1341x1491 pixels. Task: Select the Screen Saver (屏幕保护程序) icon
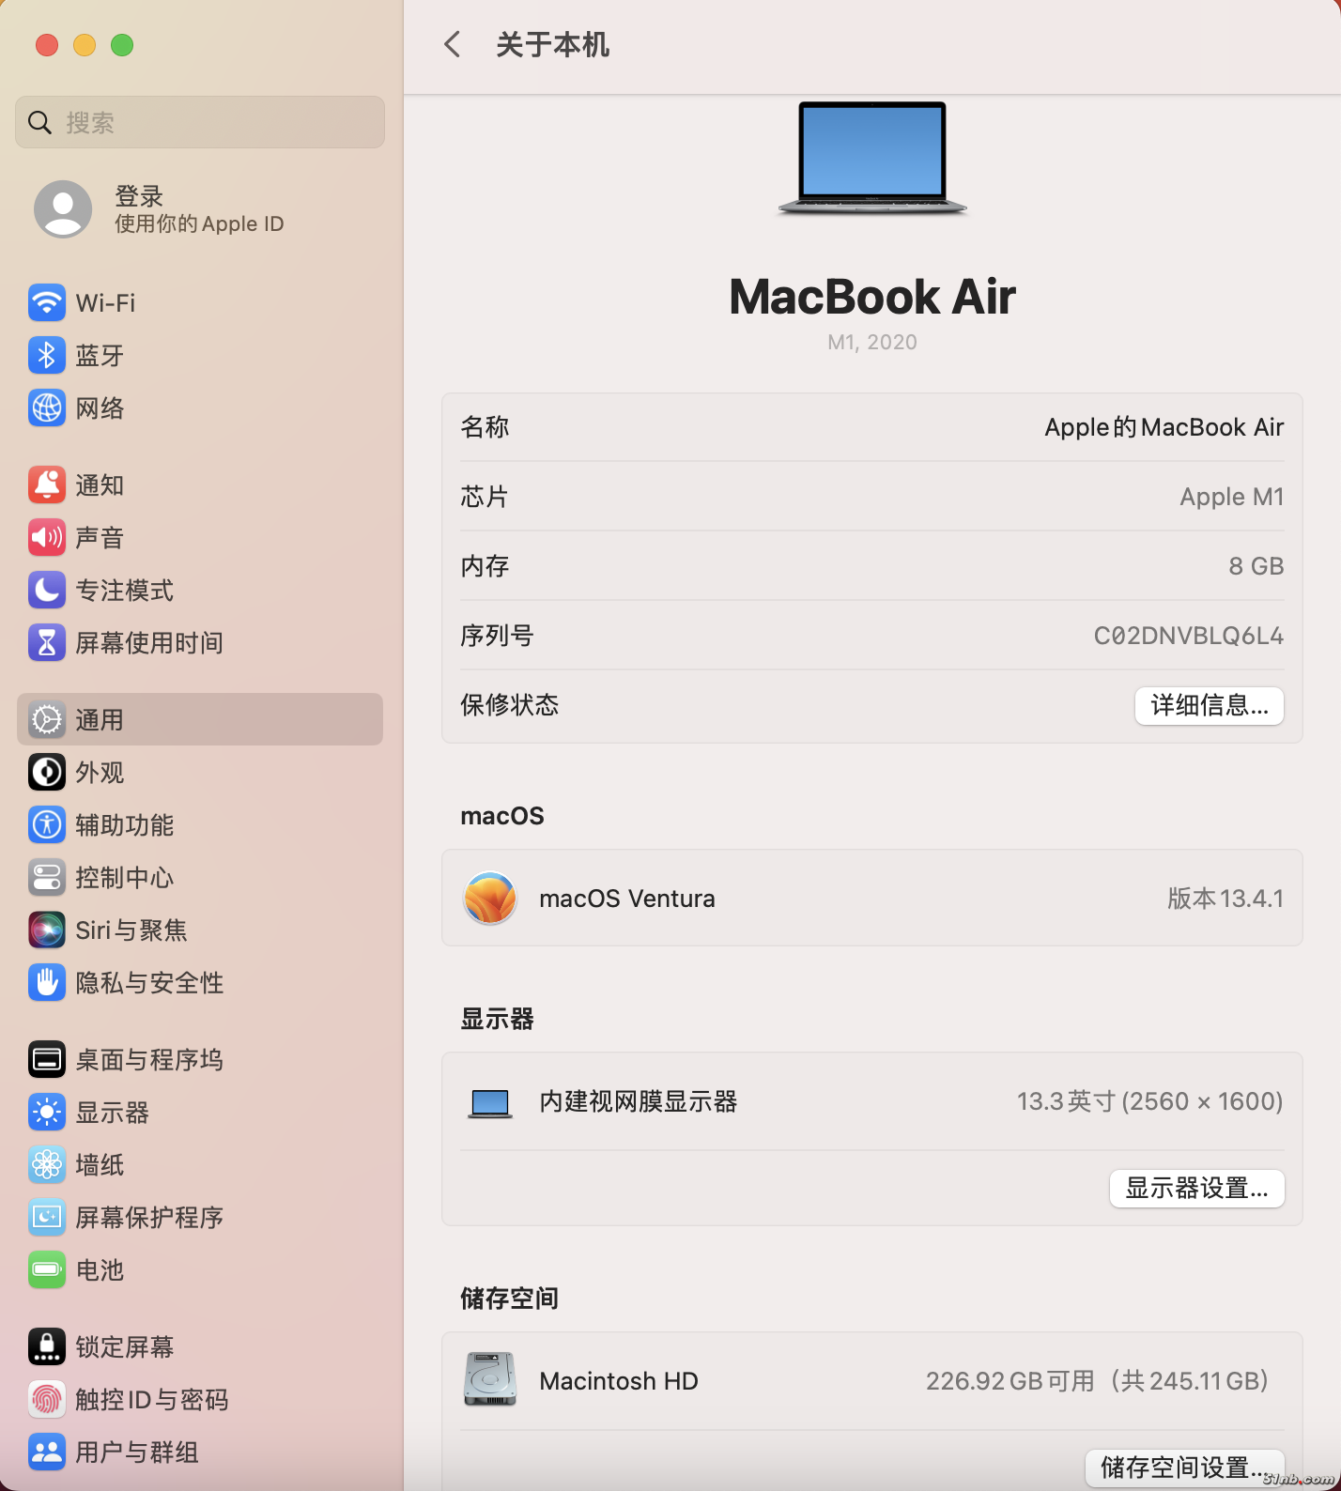[x=47, y=1217]
